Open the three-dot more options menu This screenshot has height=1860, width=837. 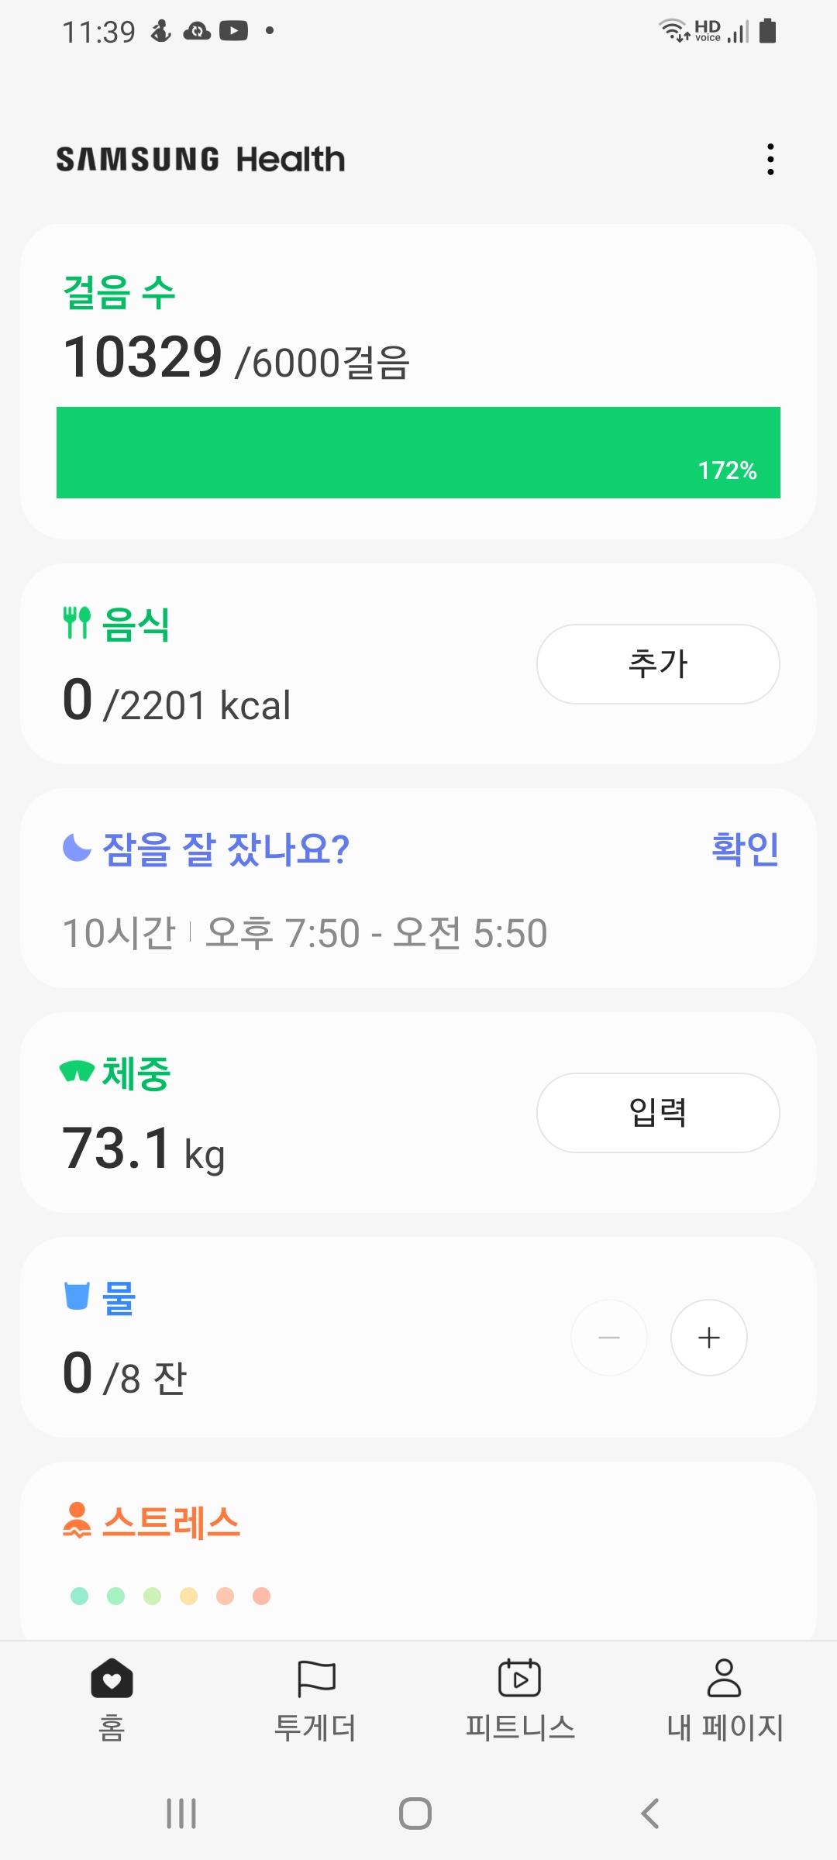770,159
